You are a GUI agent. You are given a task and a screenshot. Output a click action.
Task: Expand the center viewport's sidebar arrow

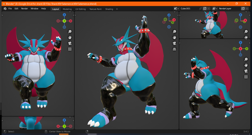[178, 15]
